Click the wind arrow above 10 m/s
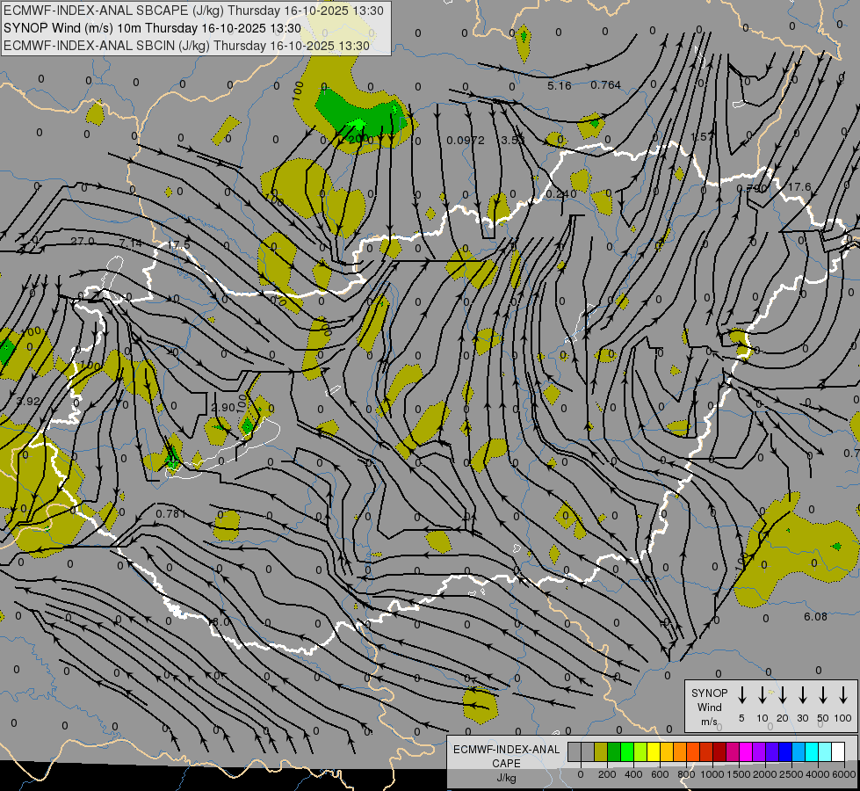 762,694
